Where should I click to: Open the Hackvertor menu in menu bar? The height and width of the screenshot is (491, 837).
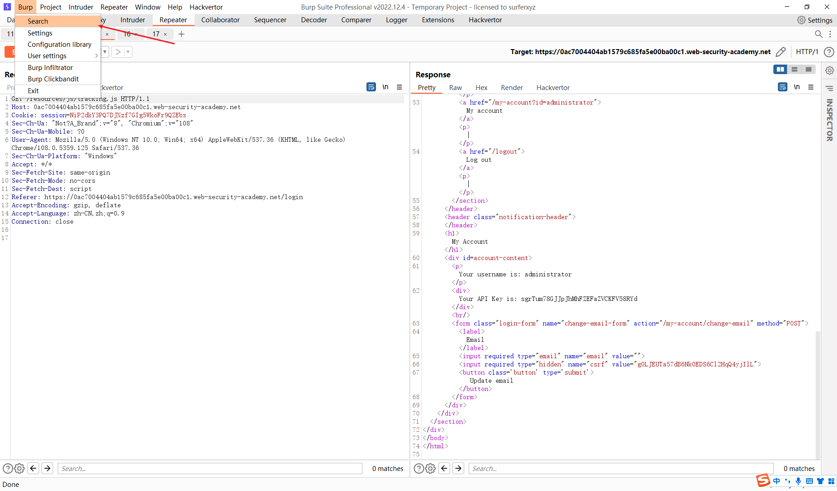pyautogui.click(x=206, y=7)
